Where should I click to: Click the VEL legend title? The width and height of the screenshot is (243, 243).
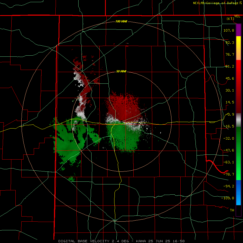pyautogui.click(x=237, y=16)
